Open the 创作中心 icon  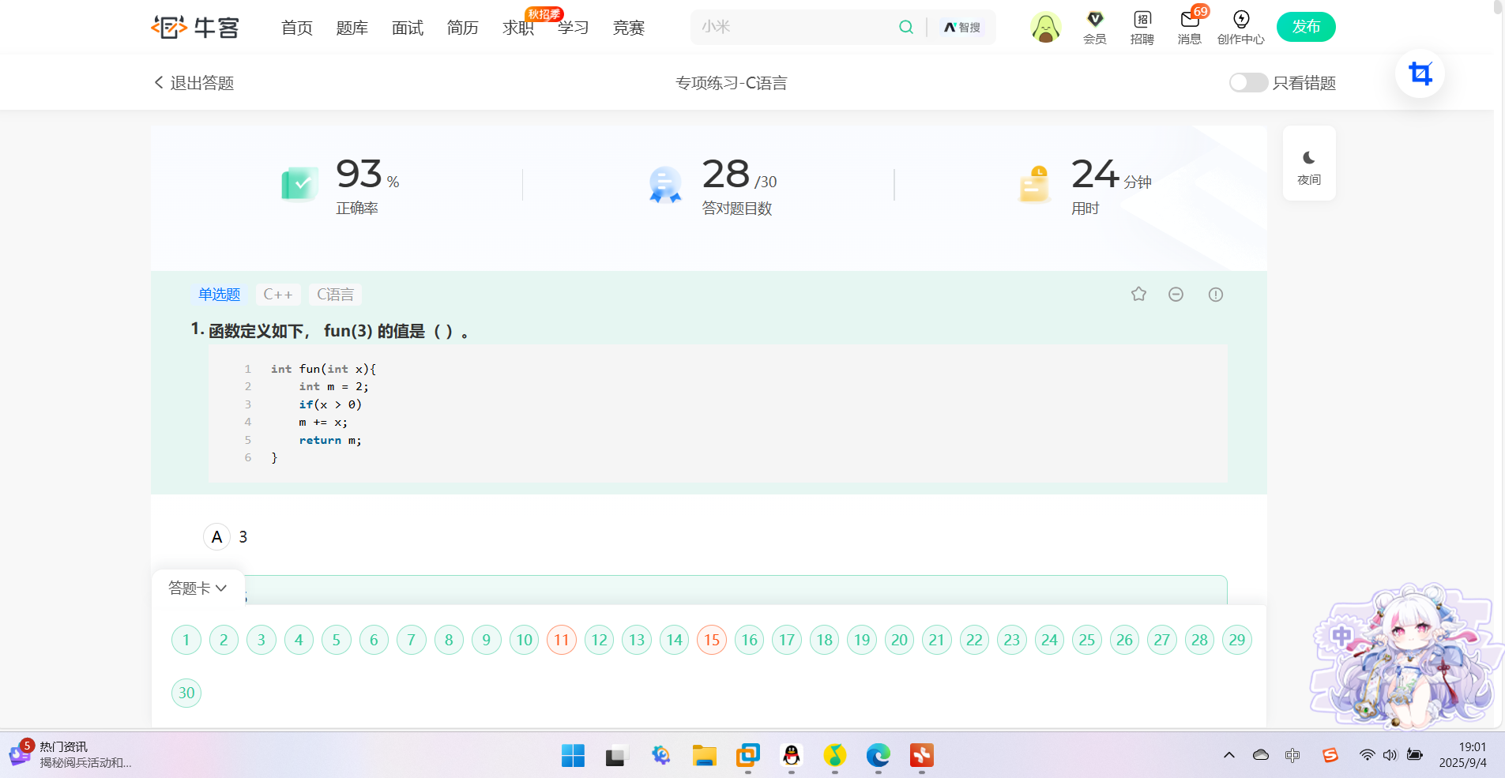(x=1240, y=26)
